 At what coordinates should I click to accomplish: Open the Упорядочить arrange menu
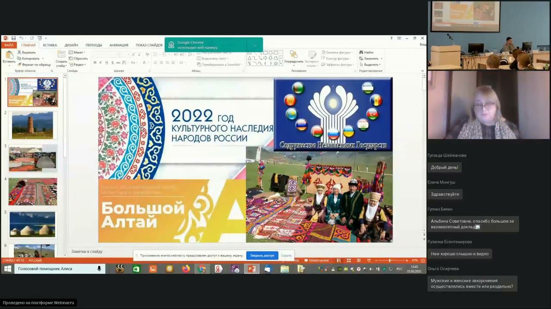[294, 58]
